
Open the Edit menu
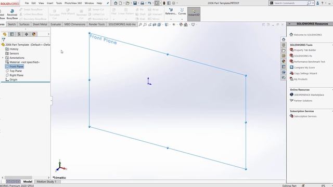click(x=33, y=3)
